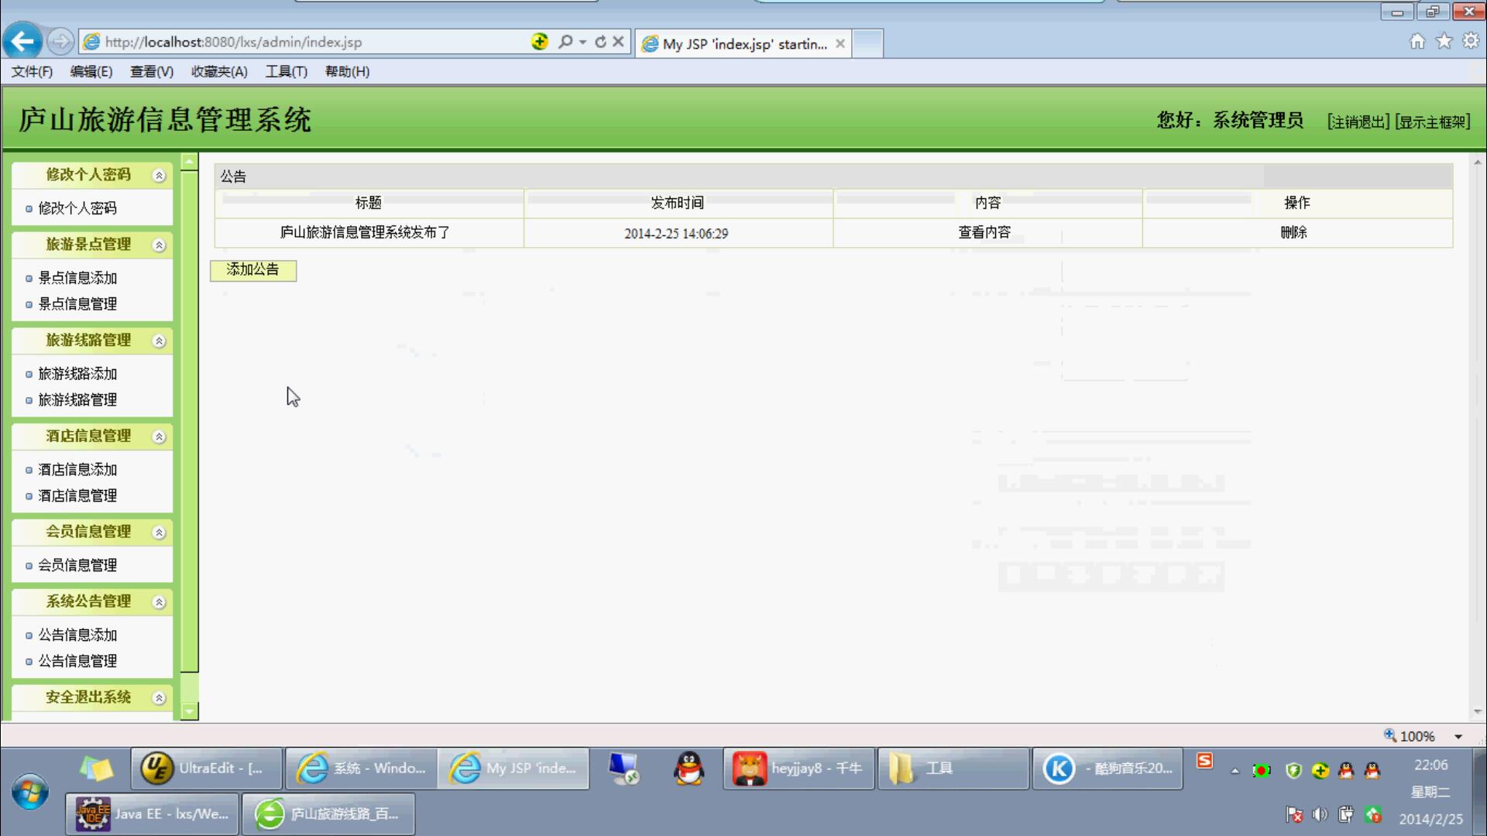This screenshot has height=836, width=1487.
Task: Open the 100% zoom level dropdown
Action: (x=1458, y=736)
